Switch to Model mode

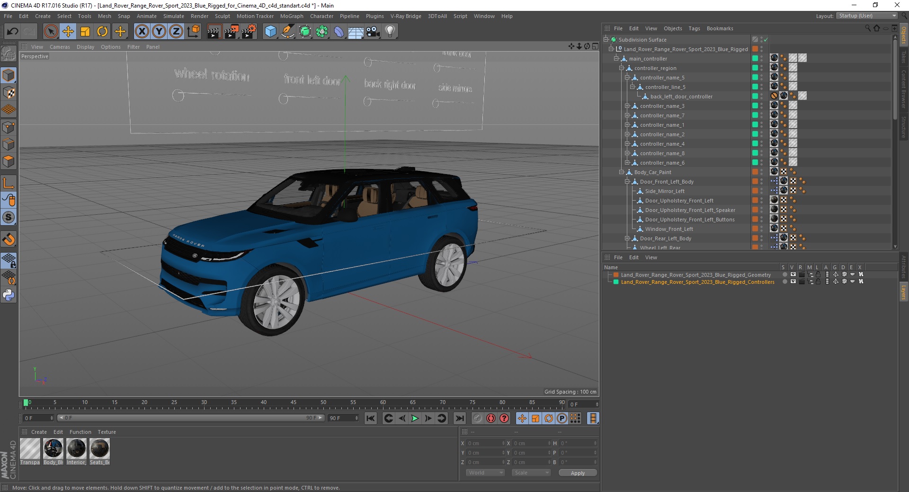[9, 75]
